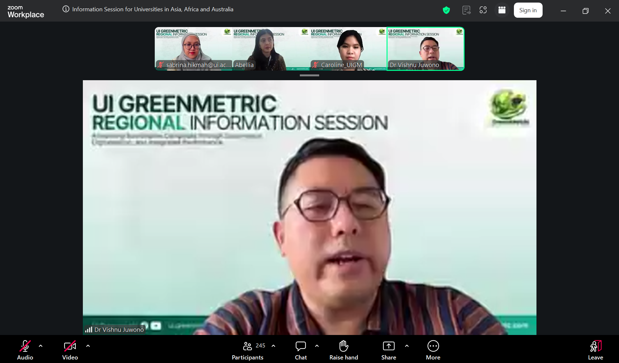Screen dimensions: 619x363
Task: Click the Leave meeting button
Action: tap(595, 350)
